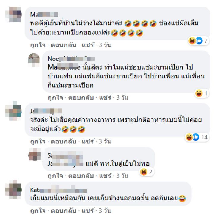Image resolution: width=220 pixels, height=214 pixels.
Task: Click Ma's pixelated profile picture
Action: click(13, 14)
